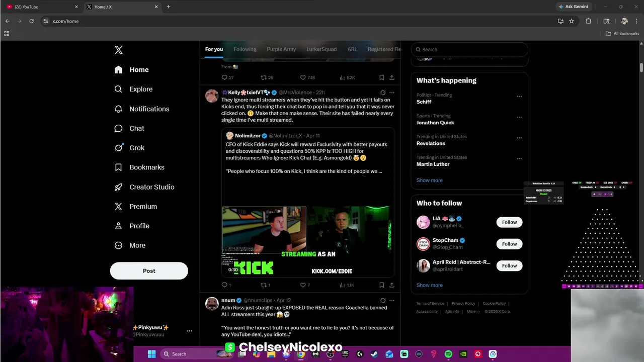Open the Privacy Policy link
Image resolution: width=644 pixels, height=362 pixels.
click(x=463, y=304)
